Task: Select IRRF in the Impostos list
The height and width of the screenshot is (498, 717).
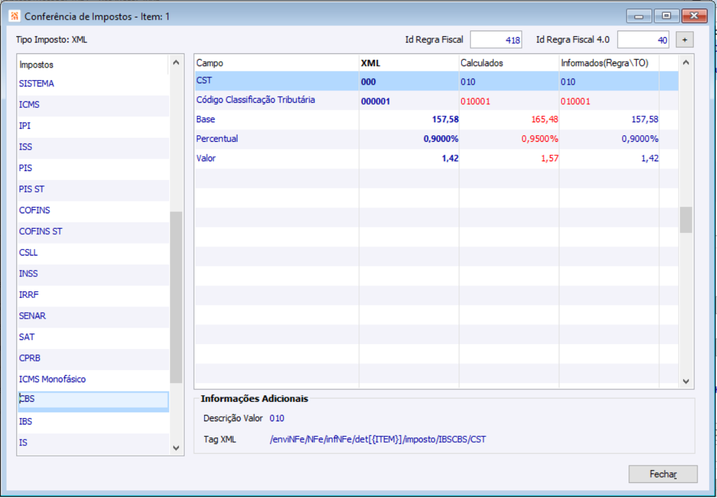Action: pyautogui.click(x=93, y=295)
